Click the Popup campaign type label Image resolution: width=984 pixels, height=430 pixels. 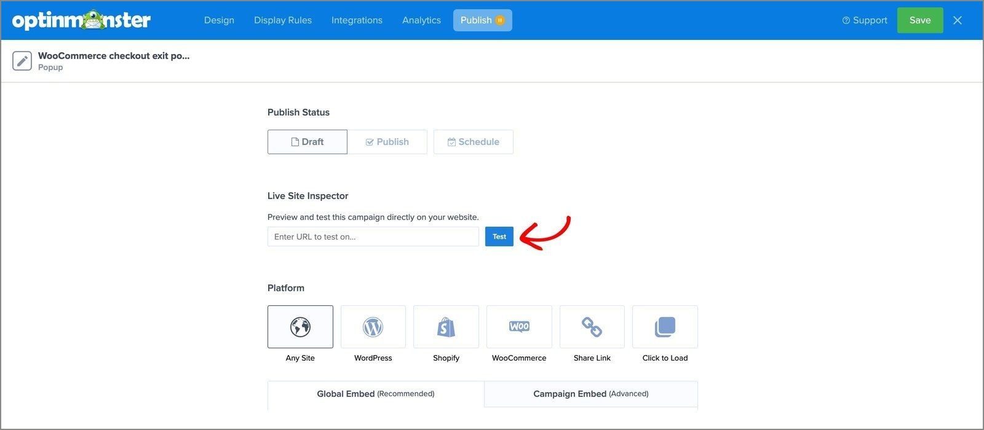click(x=50, y=68)
